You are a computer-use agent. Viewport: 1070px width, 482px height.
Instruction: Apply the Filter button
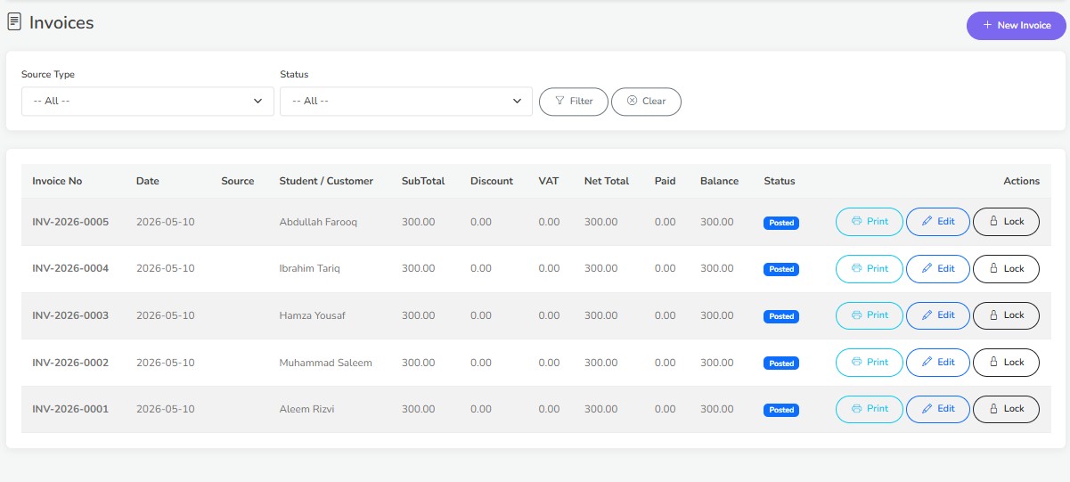[574, 102]
